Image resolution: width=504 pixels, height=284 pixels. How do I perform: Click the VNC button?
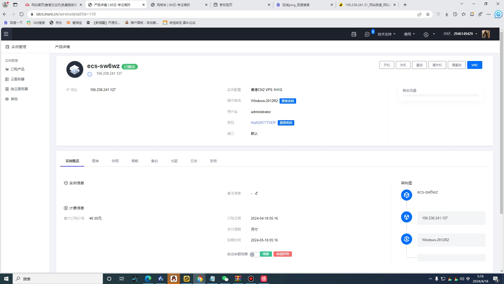(x=474, y=65)
